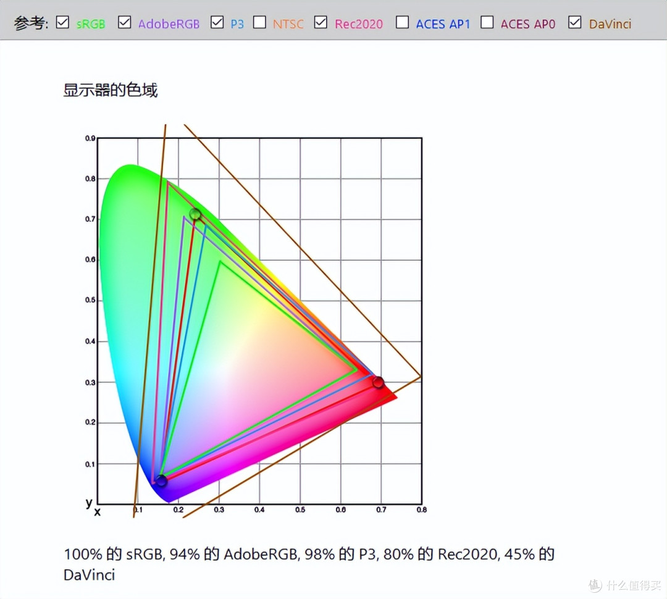Check the ACES AP0 checkbox
This screenshot has height=599, width=667.
[487, 22]
